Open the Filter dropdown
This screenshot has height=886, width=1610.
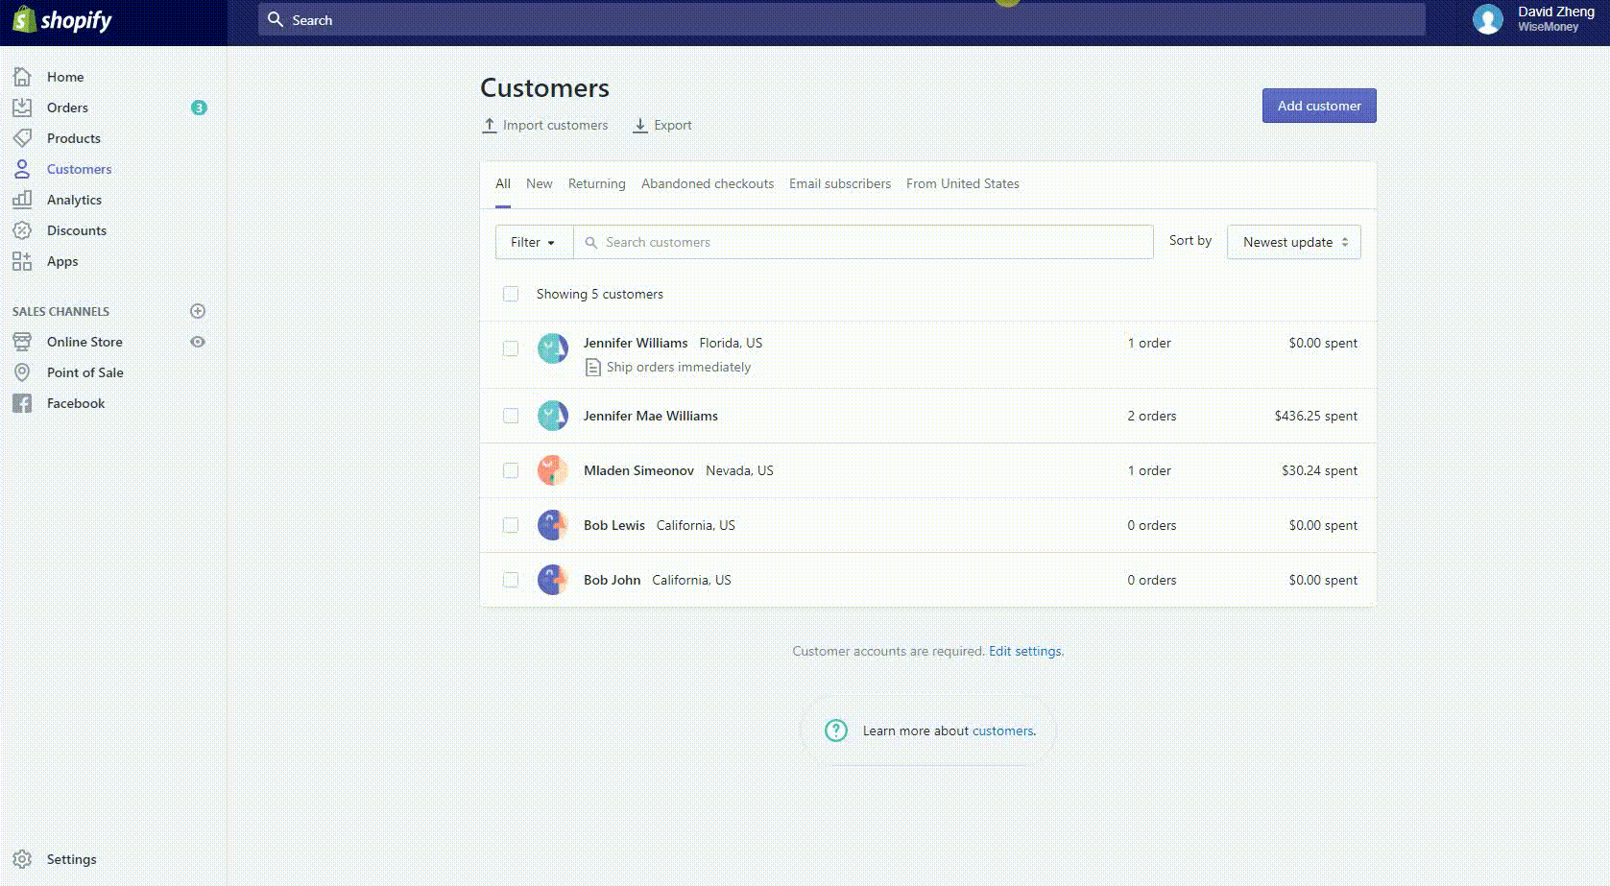tap(534, 242)
